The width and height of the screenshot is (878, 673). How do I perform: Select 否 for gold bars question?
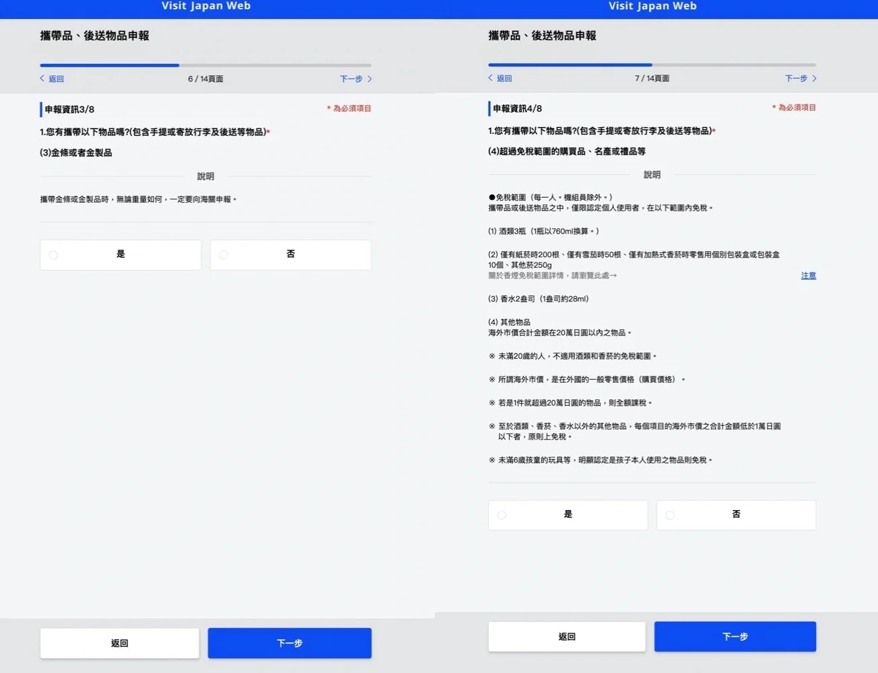(x=290, y=255)
